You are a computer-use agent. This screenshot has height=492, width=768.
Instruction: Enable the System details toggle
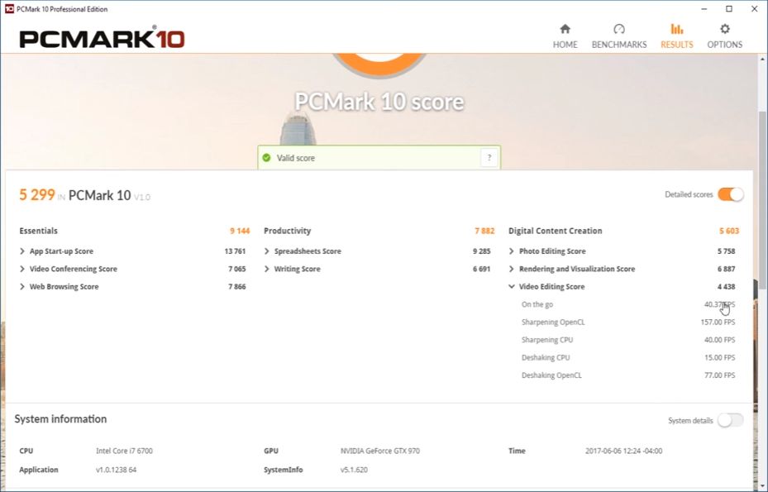pos(731,420)
